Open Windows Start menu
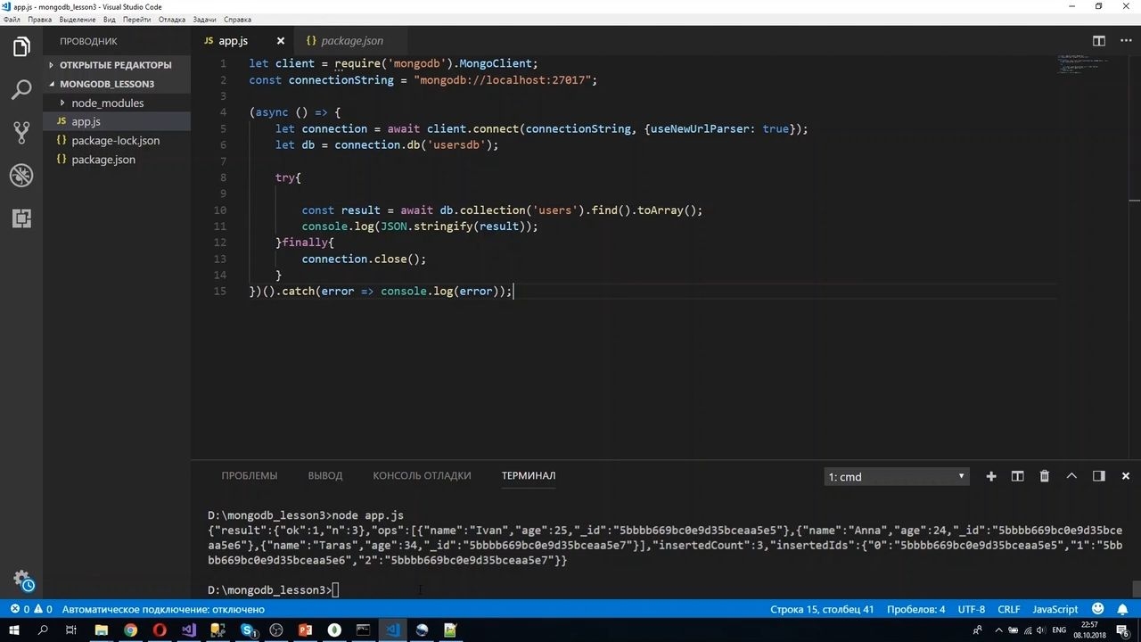Image resolution: width=1141 pixels, height=642 pixels. pyautogui.click(x=14, y=630)
